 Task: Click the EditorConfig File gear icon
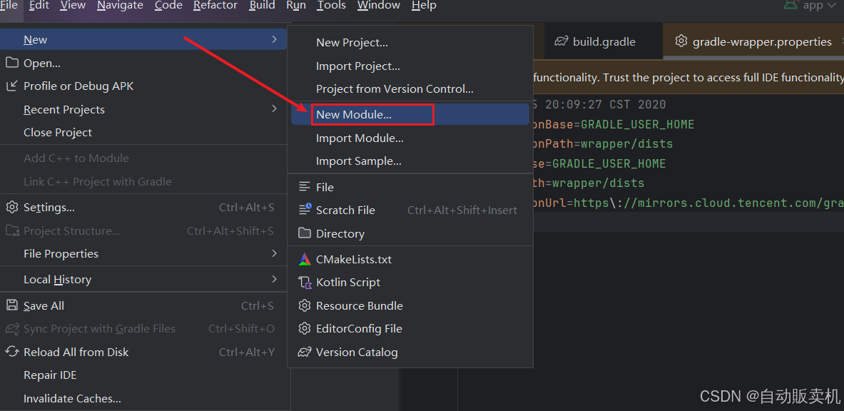(305, 328)
